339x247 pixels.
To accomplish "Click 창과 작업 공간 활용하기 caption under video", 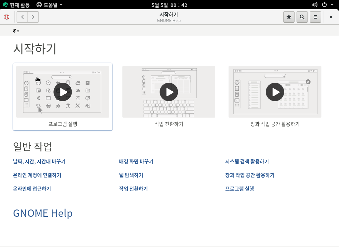I will coord(275,124).
